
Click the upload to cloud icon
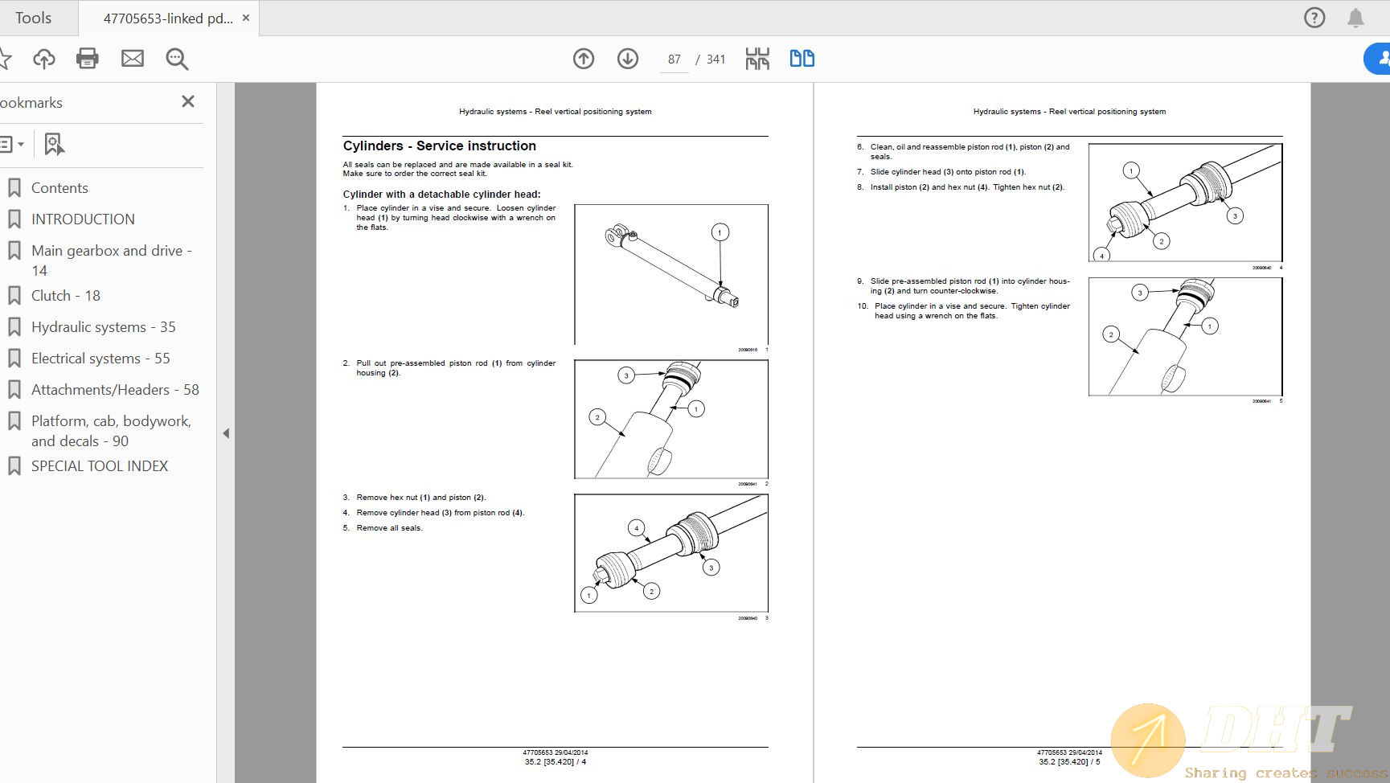coord(44,59)
